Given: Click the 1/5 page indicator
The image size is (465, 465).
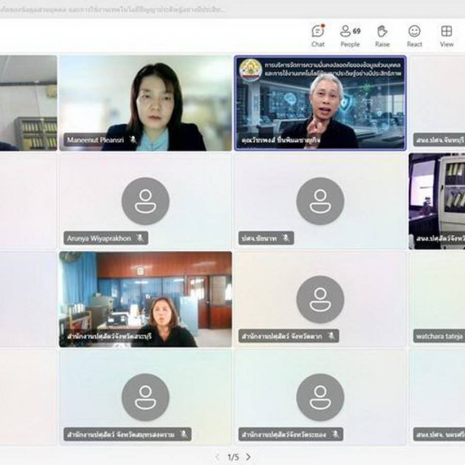Looking at the screenshot, I should 233,457.
